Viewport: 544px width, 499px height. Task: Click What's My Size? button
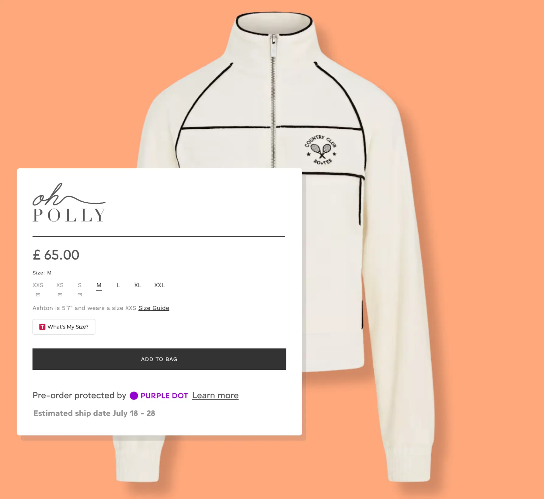coord(64,327)
